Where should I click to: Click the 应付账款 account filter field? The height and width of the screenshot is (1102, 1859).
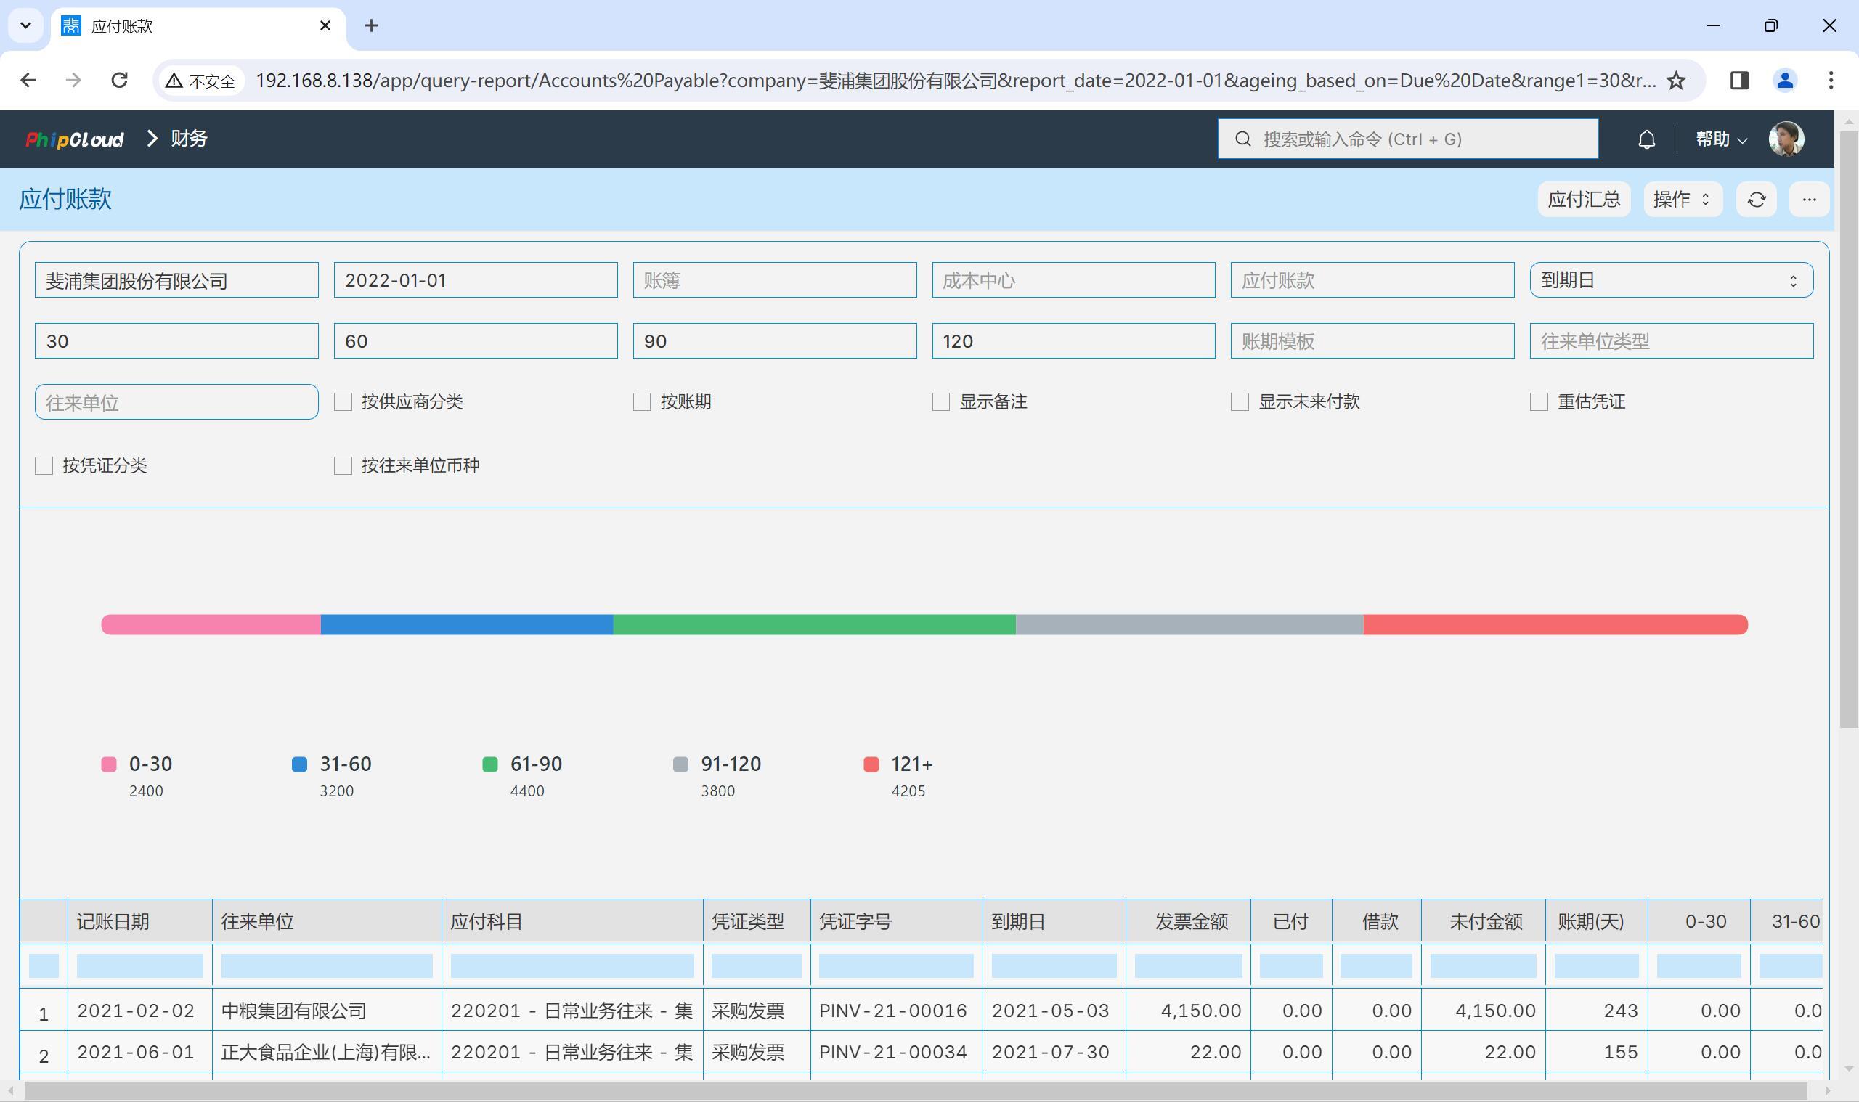(1372, 280)
